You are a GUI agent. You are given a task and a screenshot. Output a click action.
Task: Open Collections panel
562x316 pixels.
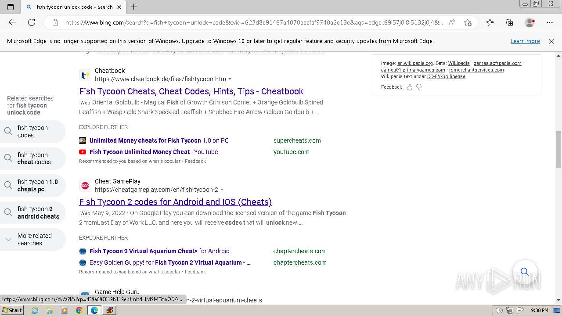click(x=509, y=22)
